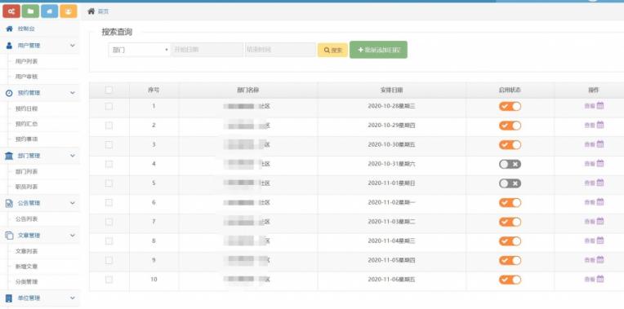624x309 pixels.
Task: Click the green folder shortcut button
Action: 31,11
